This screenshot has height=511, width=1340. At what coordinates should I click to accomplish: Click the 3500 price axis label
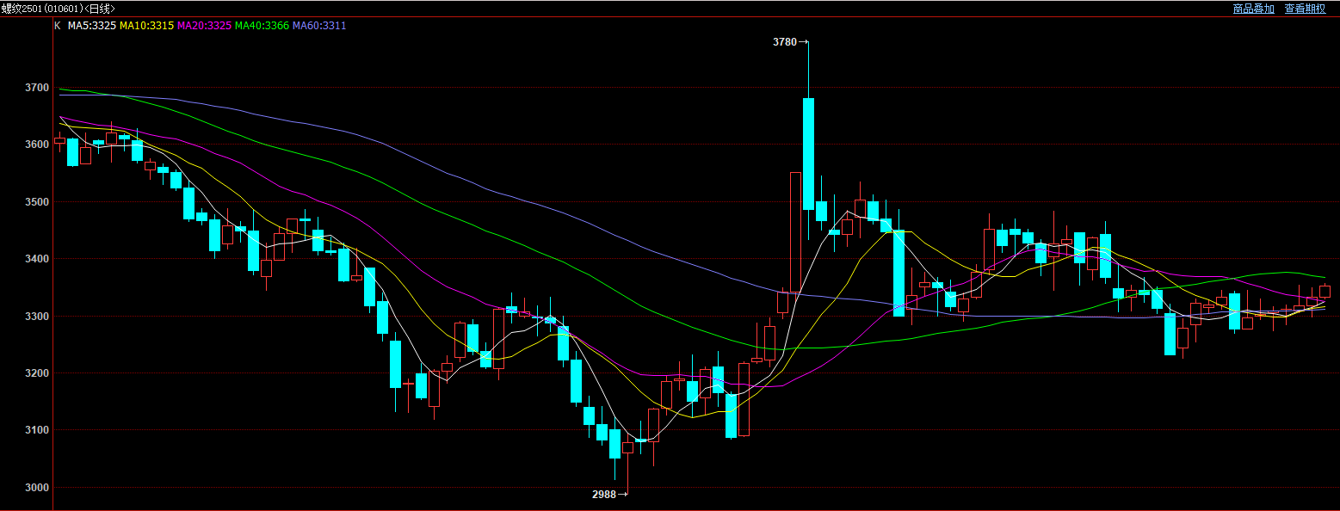tap(38, 202)
